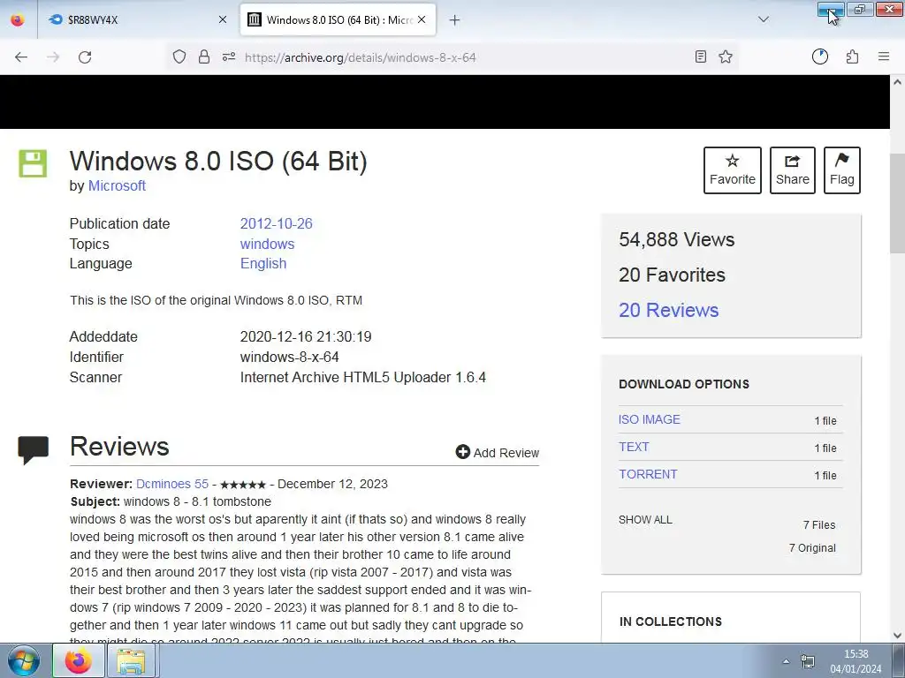Open the Firefox hamburger menu

(x=884, y=57)
